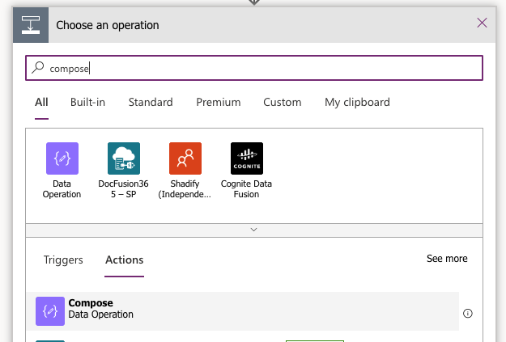Open the Cognite Data Fusion connector
Viewport: 506px width, 342px height.
[x=246, y=158]
